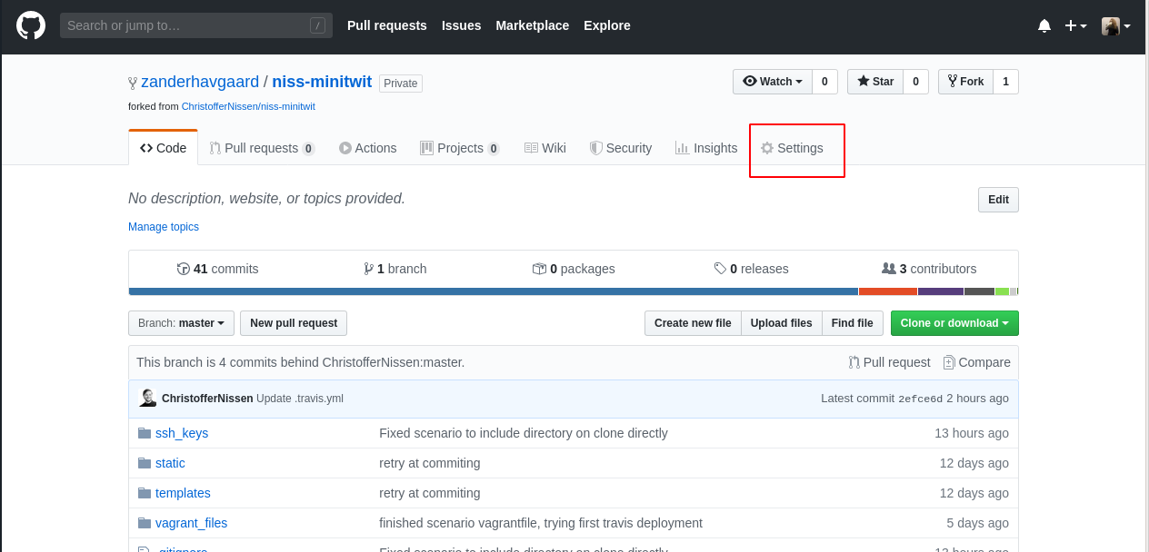Click Edit description button
This screenshot has width=1149, height=552.
click(x=998, y=200)
